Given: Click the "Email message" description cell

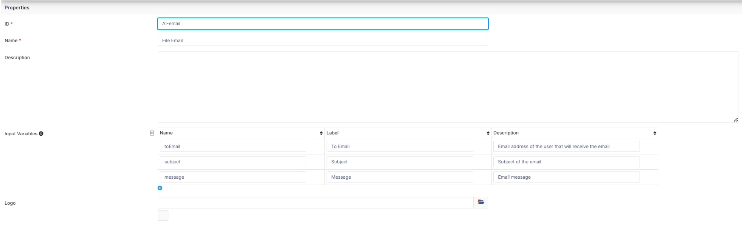Looking at the screenshot, I should click(x=566, y=177).
